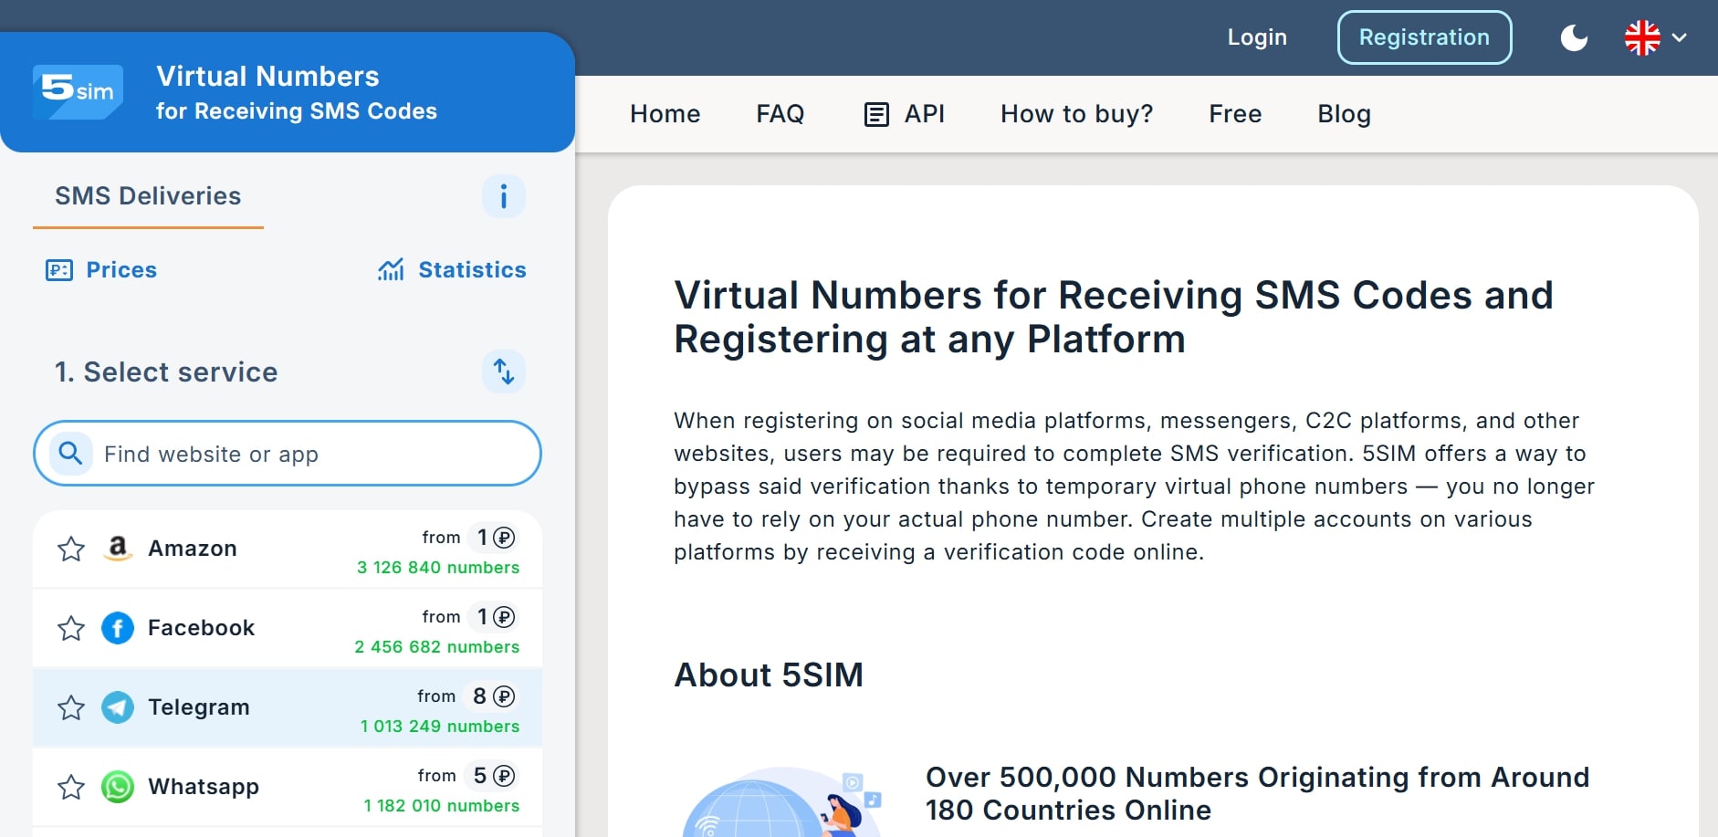The height and width of the screenshot is (837, 1718).
Task: Select the Facebook service name
Action: point(202,628)
